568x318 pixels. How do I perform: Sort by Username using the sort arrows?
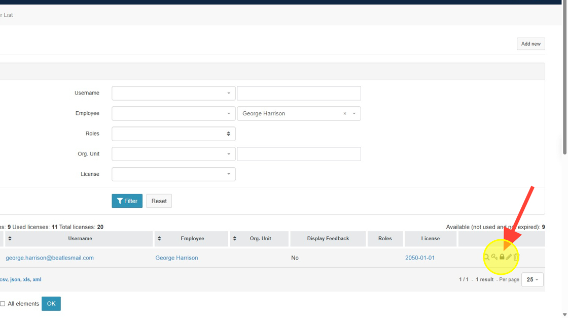click(10, 239)
